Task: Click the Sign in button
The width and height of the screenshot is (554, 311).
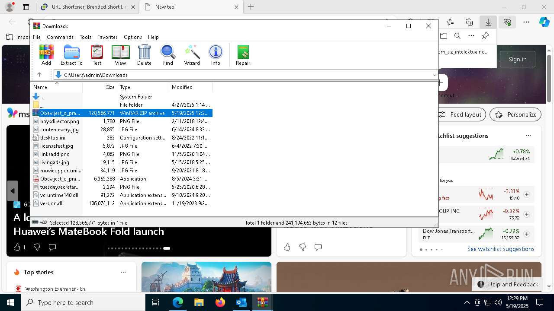Action: (x=518, y=59)
